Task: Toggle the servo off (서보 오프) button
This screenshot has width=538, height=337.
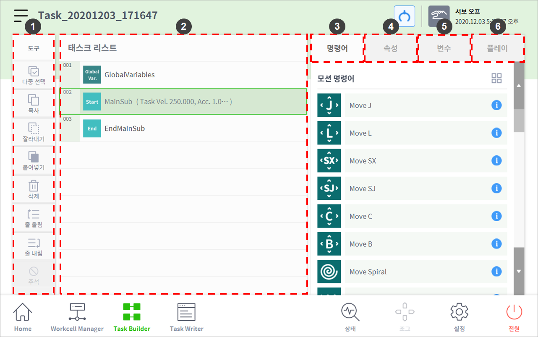Action: [436, 16]
